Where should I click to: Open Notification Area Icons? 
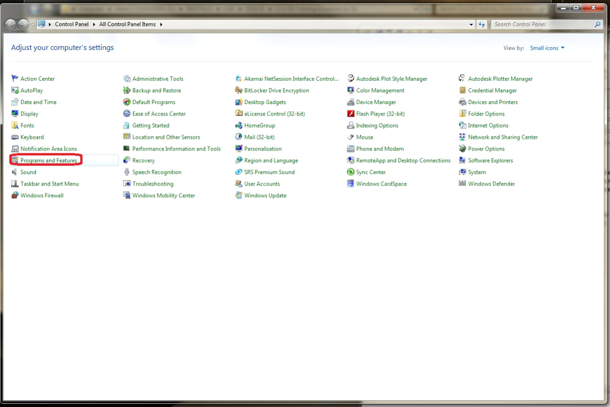coord(48,149)
